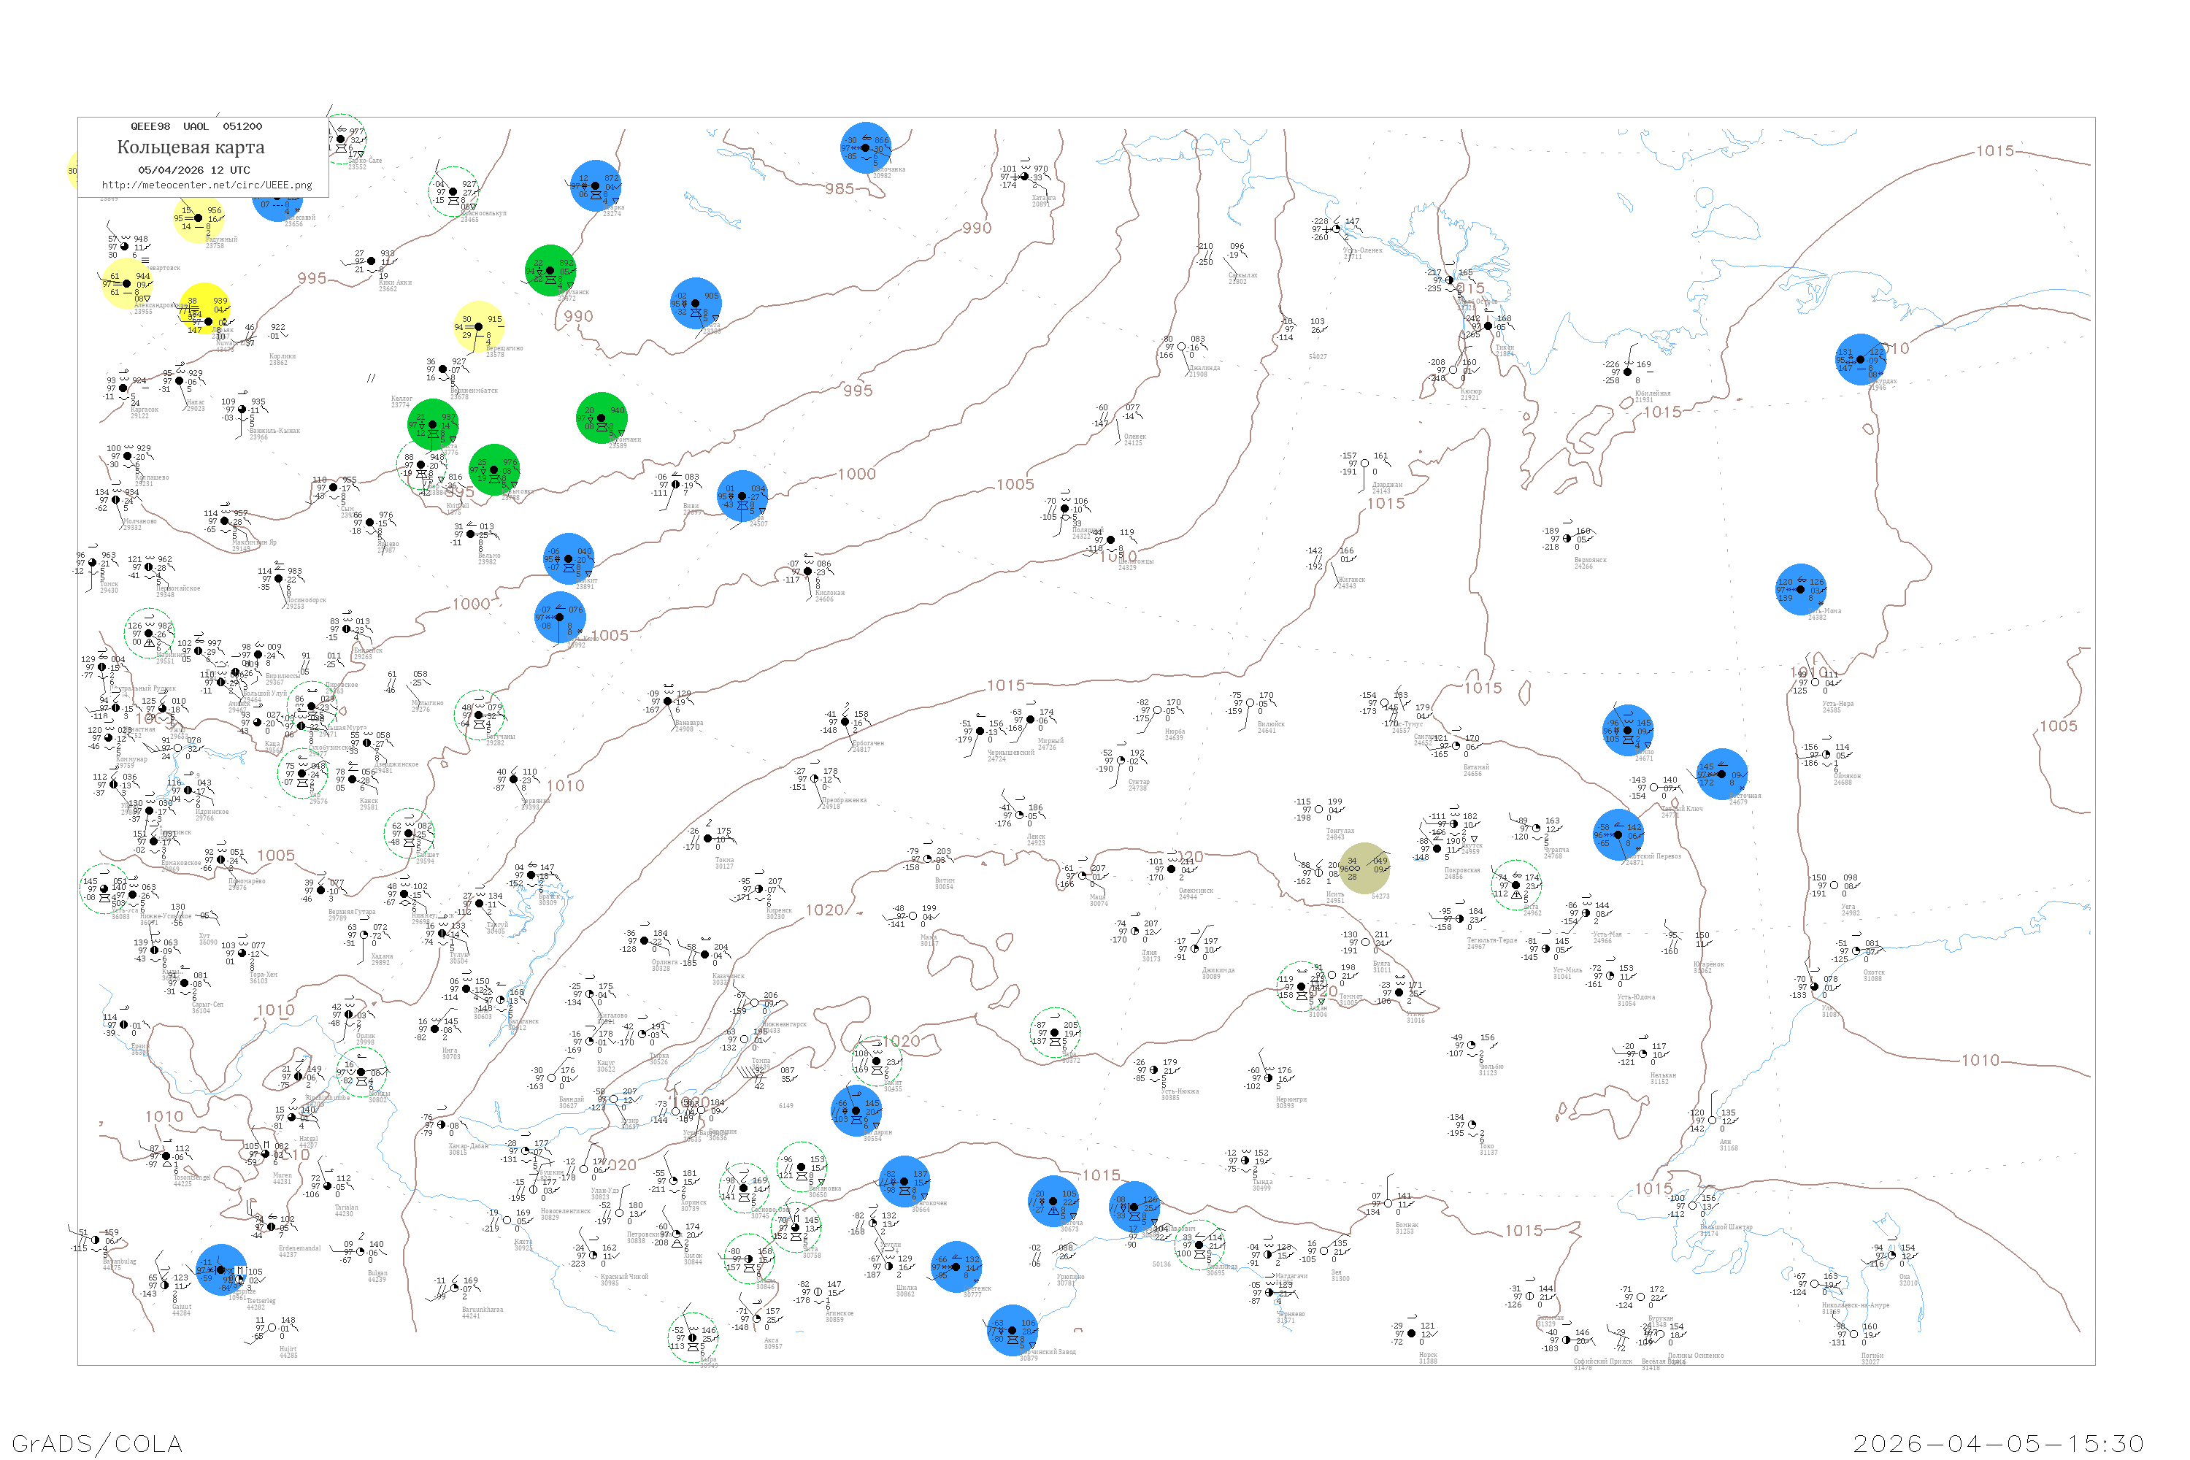Viewport: 2190px width, 1460px height.
Task: Select the blue Охотский Перевоз station marker
Action: point(1618,834)
